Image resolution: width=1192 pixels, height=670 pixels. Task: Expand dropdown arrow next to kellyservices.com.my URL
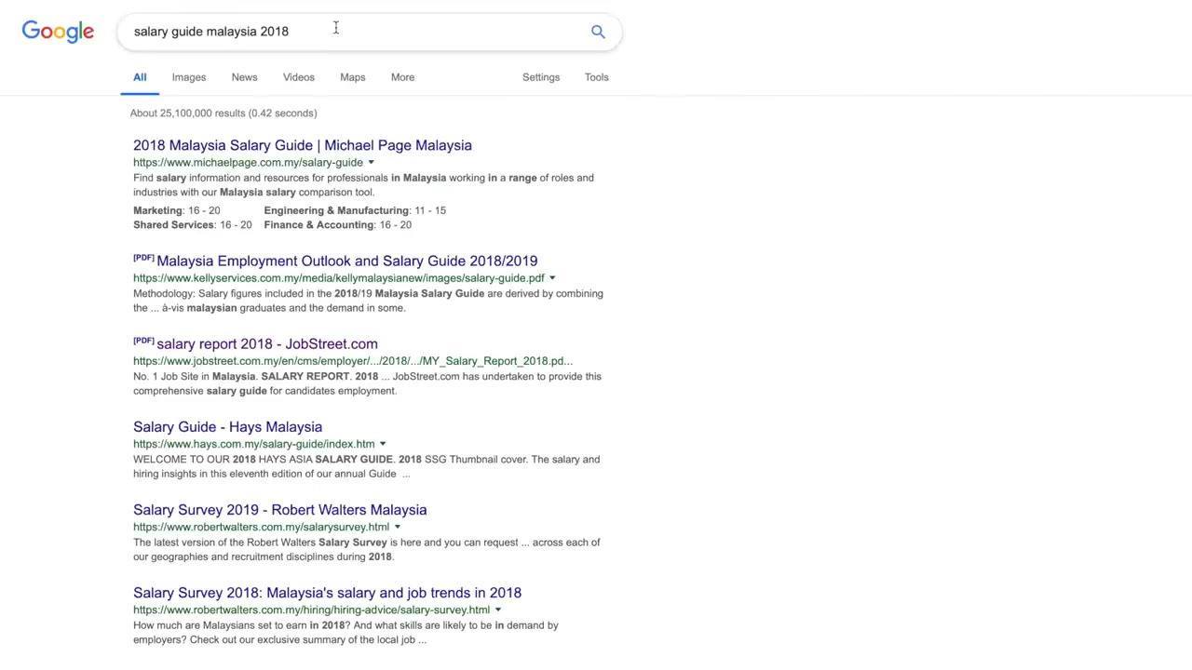point(552,278)
